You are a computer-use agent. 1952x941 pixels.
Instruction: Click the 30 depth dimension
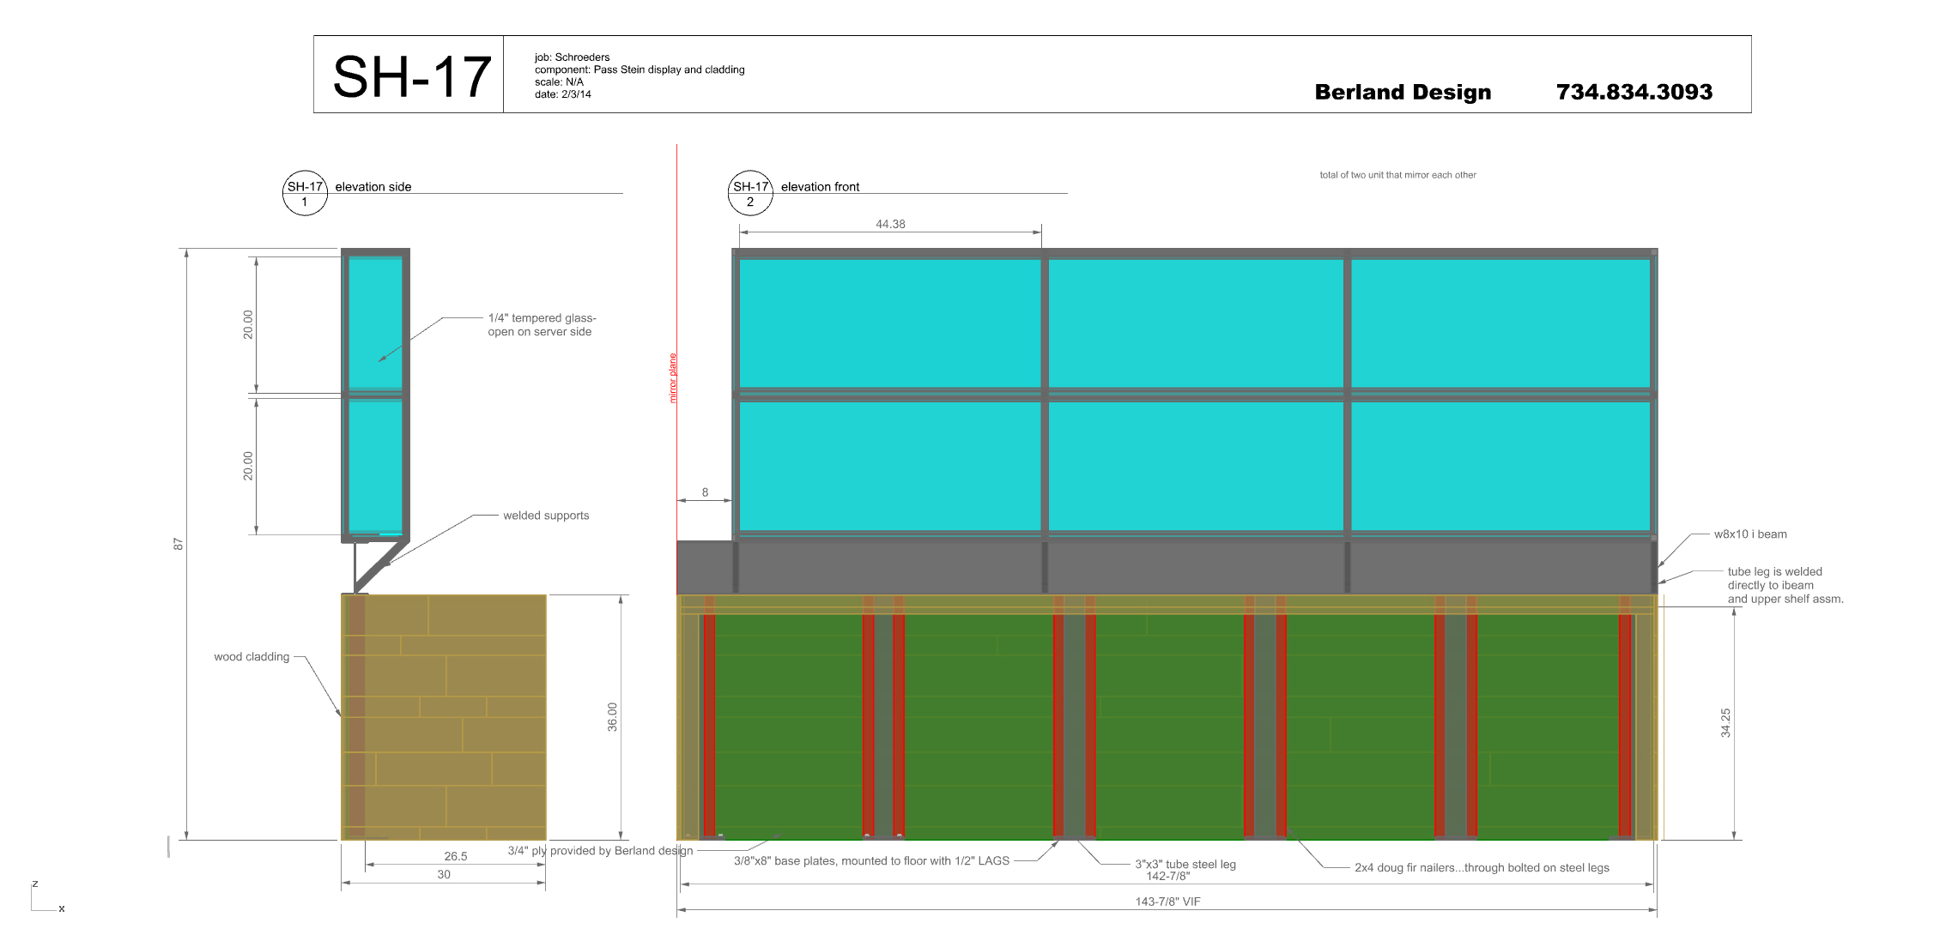pyautogui.click(x=444, y=875)
